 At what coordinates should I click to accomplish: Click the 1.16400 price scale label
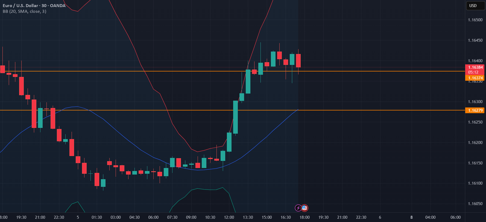pyautogui.click(x=475, y=61)
